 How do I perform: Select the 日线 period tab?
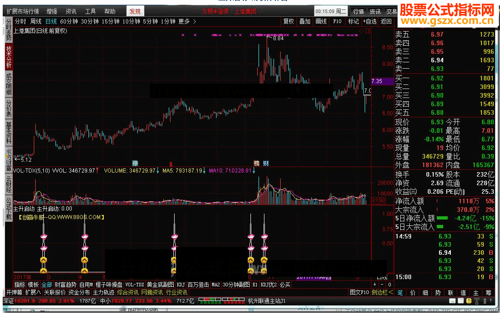(51, 21)
